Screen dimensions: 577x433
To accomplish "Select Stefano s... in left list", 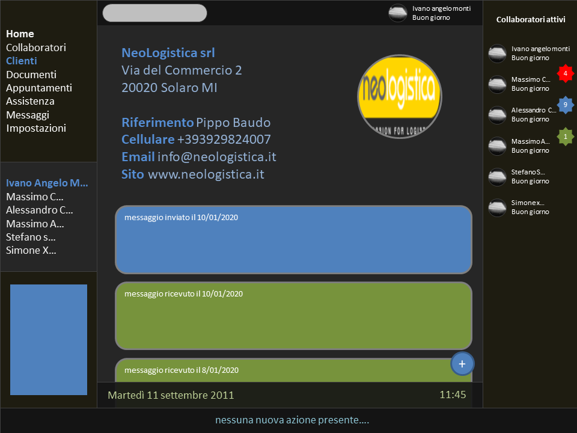I will click(31, 237).
